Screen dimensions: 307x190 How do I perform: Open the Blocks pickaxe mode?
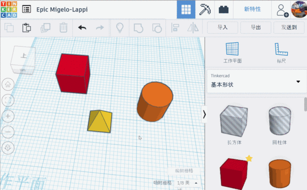point(205,10)
